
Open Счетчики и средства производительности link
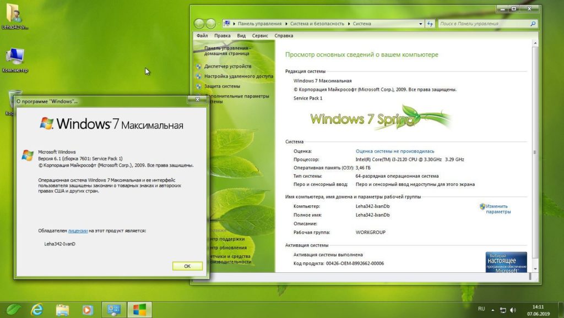tap(230, 259)
